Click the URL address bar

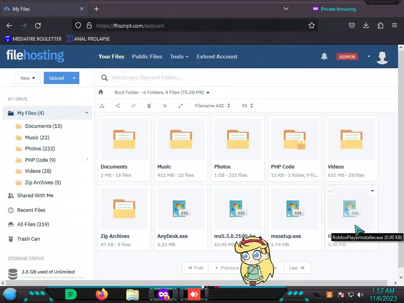(195, 26)
